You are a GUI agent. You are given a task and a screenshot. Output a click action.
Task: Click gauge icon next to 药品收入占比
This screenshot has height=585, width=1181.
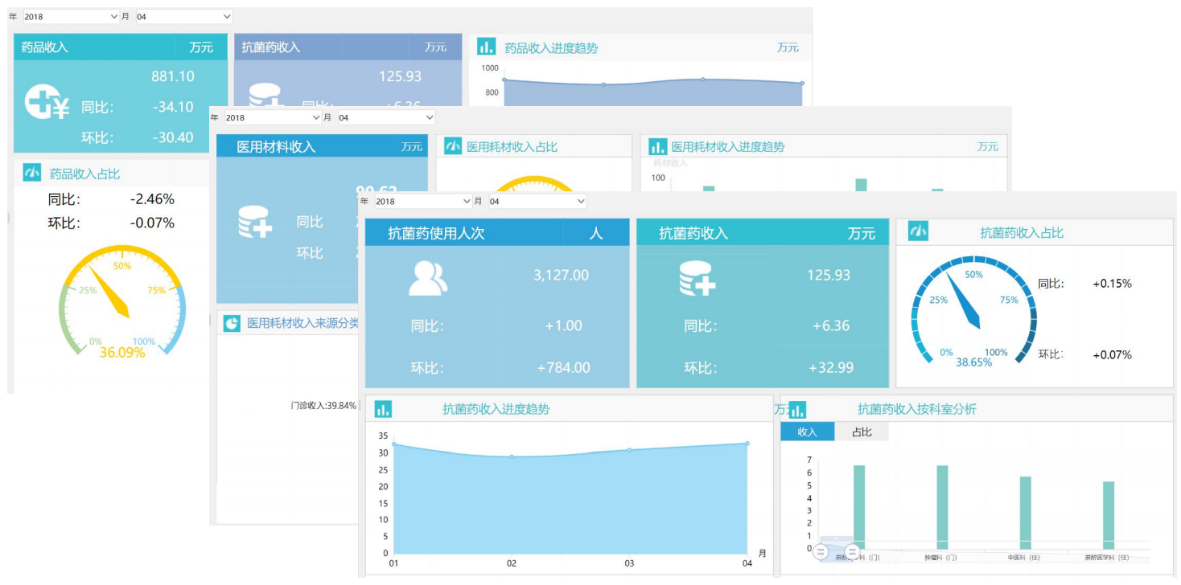coord(32,173)
